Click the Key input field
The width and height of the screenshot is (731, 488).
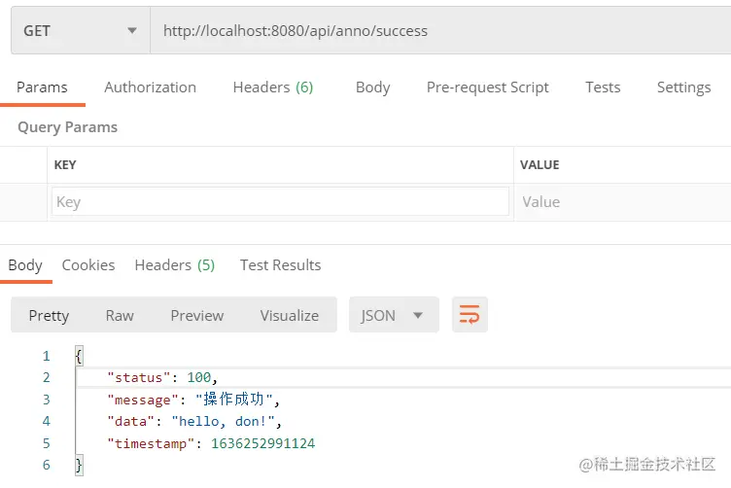[280, 202]
